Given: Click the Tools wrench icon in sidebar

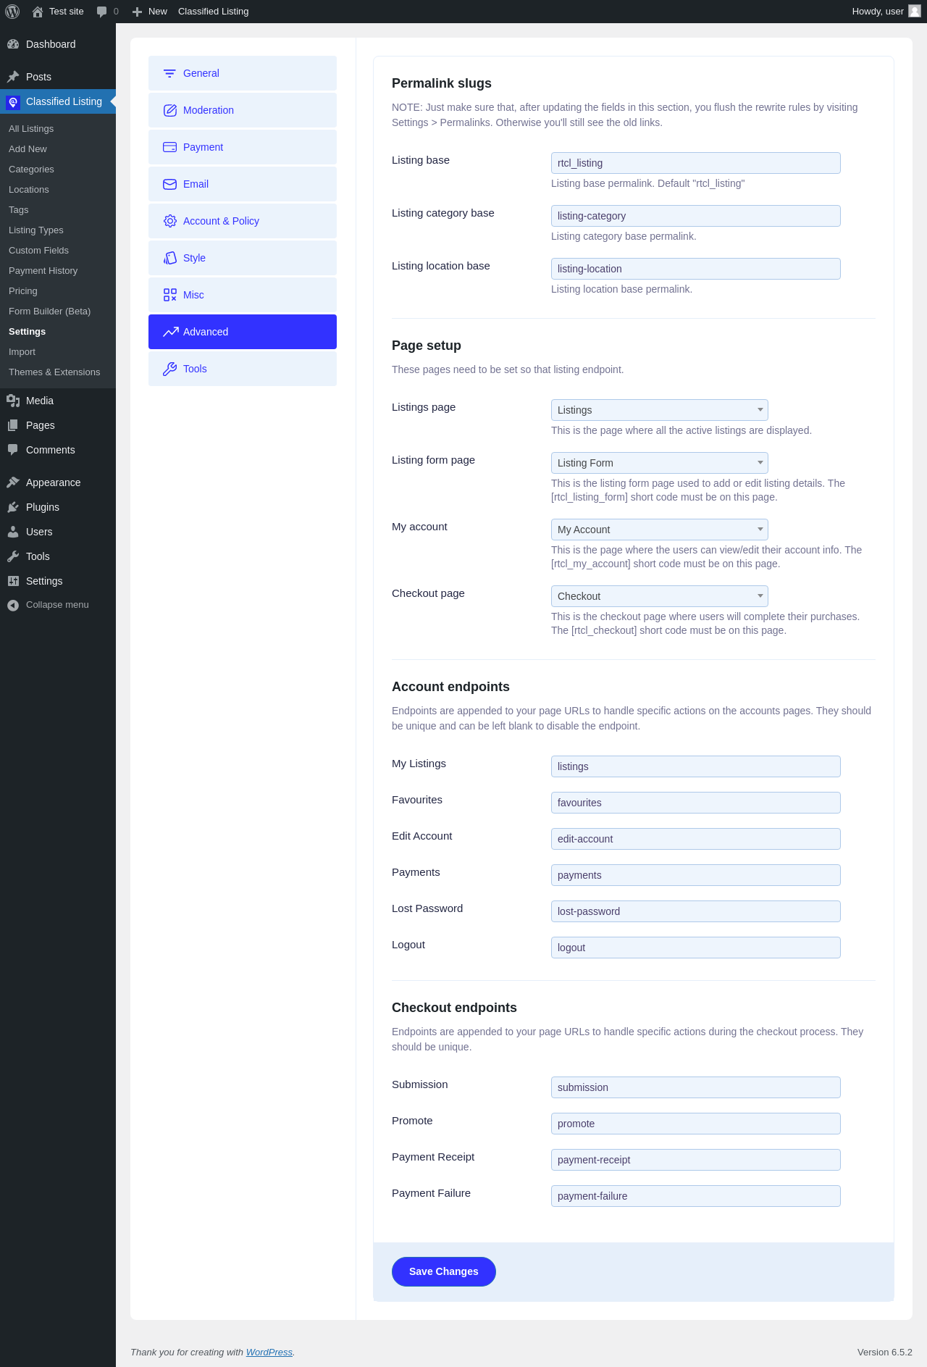Looking at the screenshot, I should pyautogui.click(x=13, y=556).
